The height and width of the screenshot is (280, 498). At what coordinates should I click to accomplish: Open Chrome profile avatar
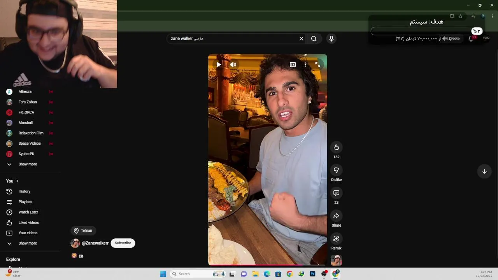tap(483, 16)
